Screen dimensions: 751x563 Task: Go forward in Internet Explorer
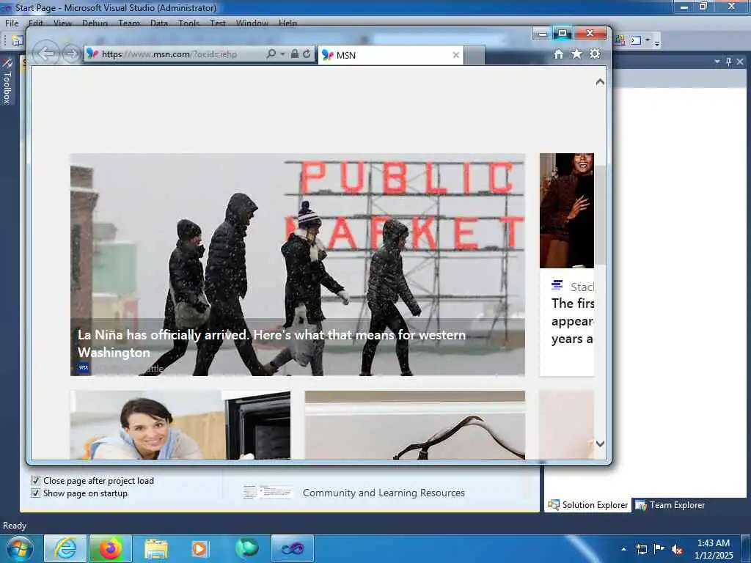71,54
